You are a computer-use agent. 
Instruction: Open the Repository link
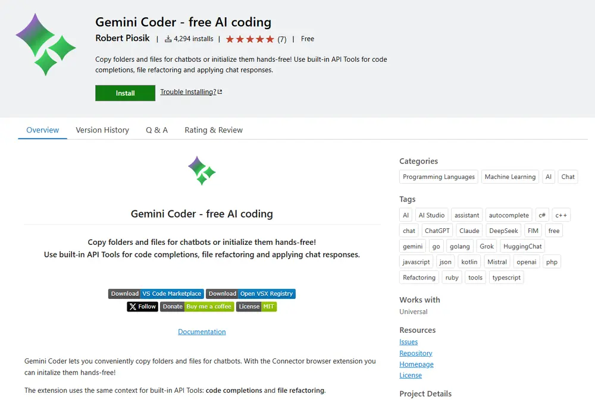[415, 353]
